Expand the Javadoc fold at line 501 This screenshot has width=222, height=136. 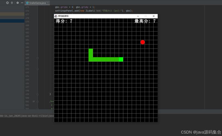coord(38,101)
